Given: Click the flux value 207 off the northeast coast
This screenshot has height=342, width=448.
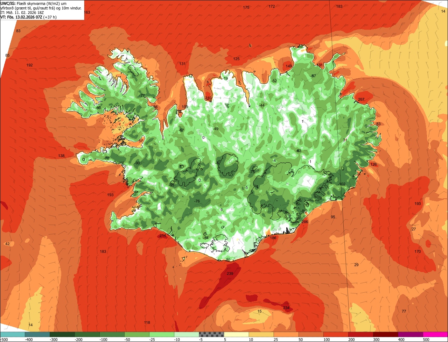Looking at the screenshot, I should click(x=361, y=99).
